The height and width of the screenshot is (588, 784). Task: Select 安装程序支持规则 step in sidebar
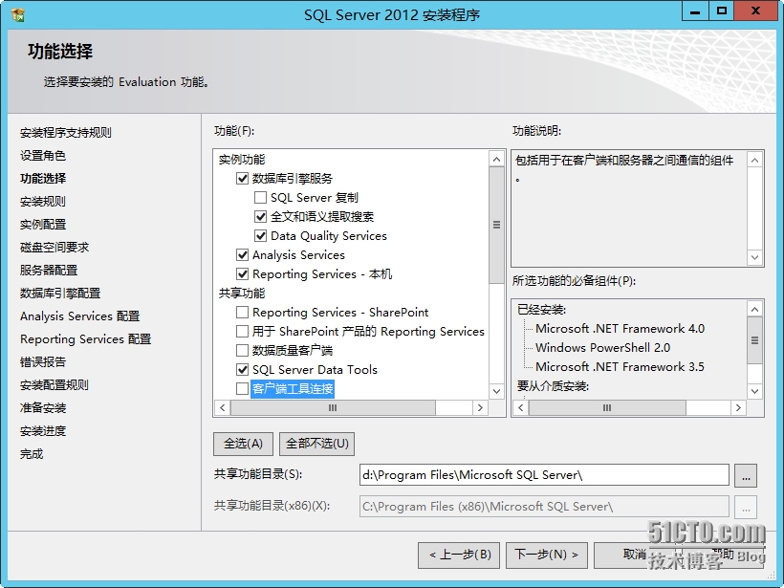point(66,133)
